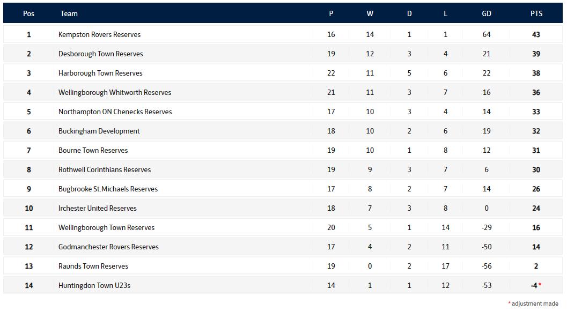Image resolution: width=567 pixels, height=311 pixels.
Task: Open Rothwell Corinthians Reserves entry
Action: pyautogui.click(x=105, y=169)
